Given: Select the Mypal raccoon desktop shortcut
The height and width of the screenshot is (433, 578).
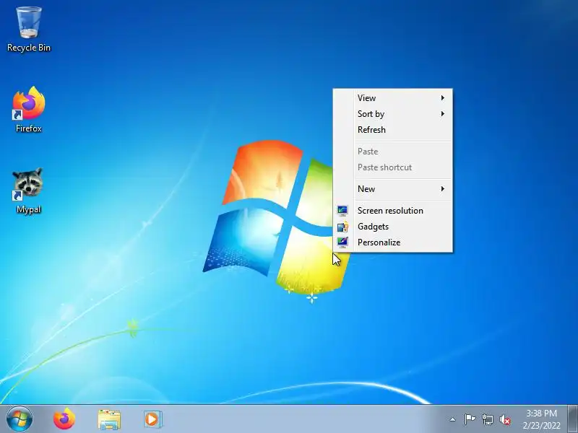Looking at the screenshot, I should pos(28,191).
